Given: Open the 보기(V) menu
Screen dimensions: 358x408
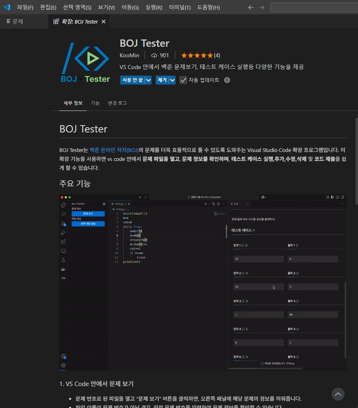Looking at the screenshot, I should pos(106,7).
